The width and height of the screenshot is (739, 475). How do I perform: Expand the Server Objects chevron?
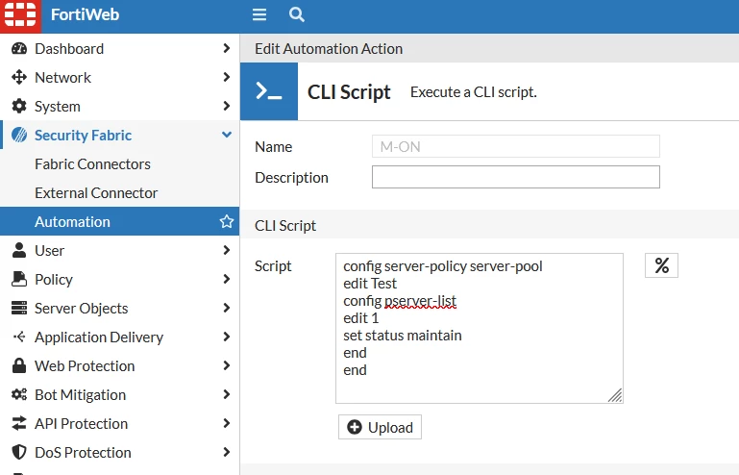point(226,308)
